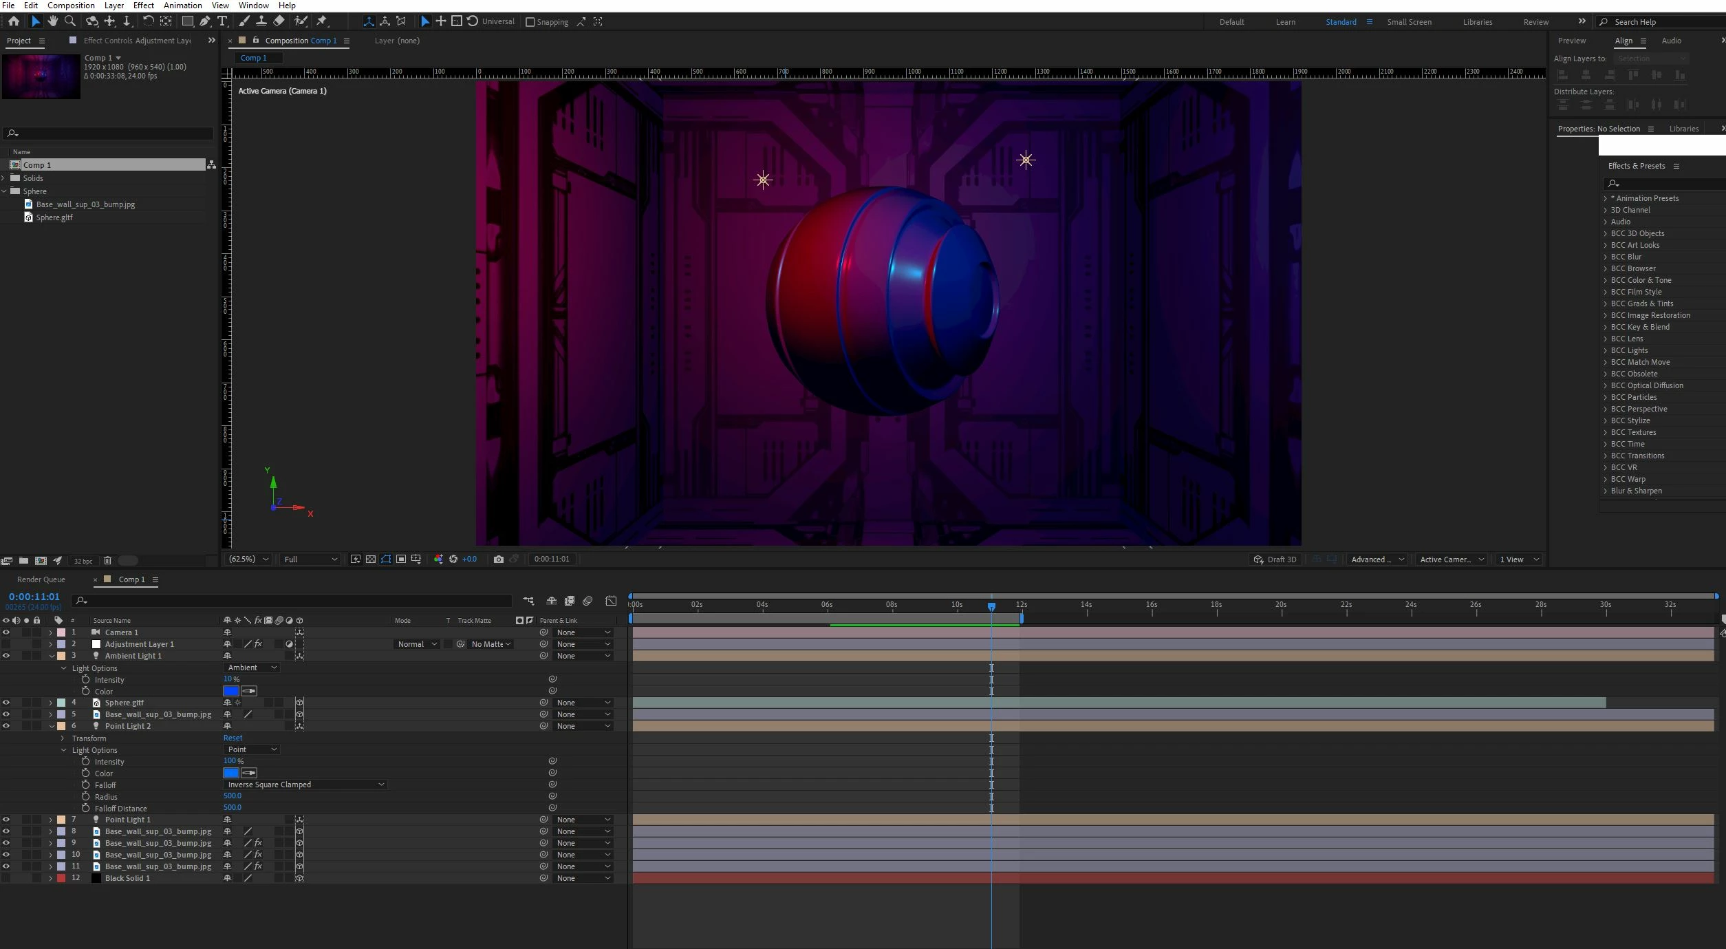Click the Clone Stamp tool
Viewport: 1726px width, 949px height.
point(261,21)
